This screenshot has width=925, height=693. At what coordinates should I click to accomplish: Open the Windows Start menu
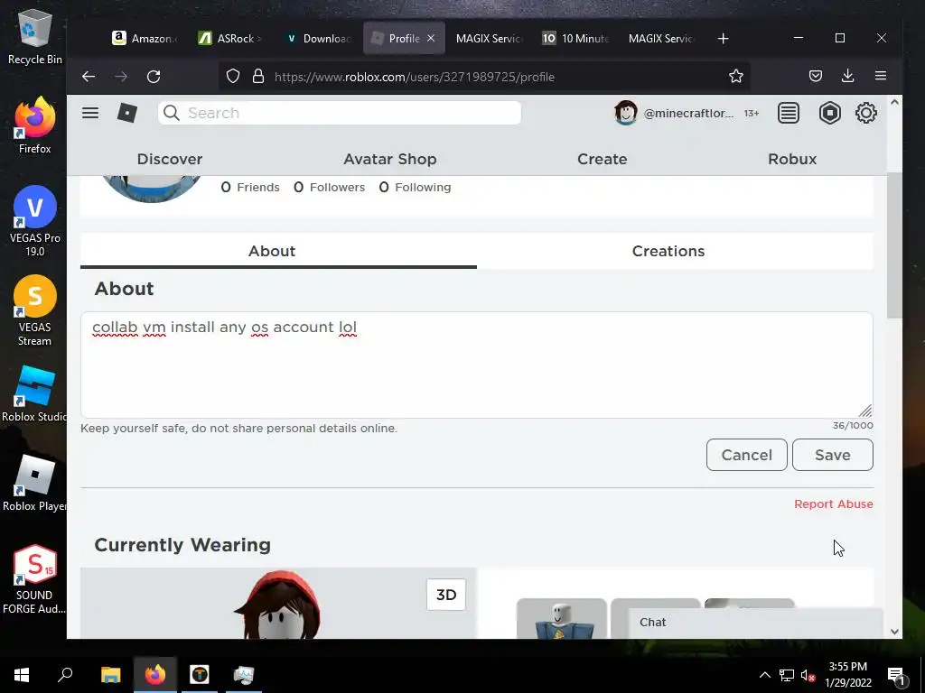click(22, 674)
